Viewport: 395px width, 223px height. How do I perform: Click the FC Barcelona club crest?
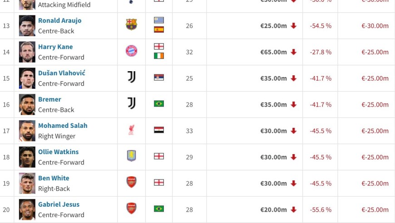tap(131, 25)
